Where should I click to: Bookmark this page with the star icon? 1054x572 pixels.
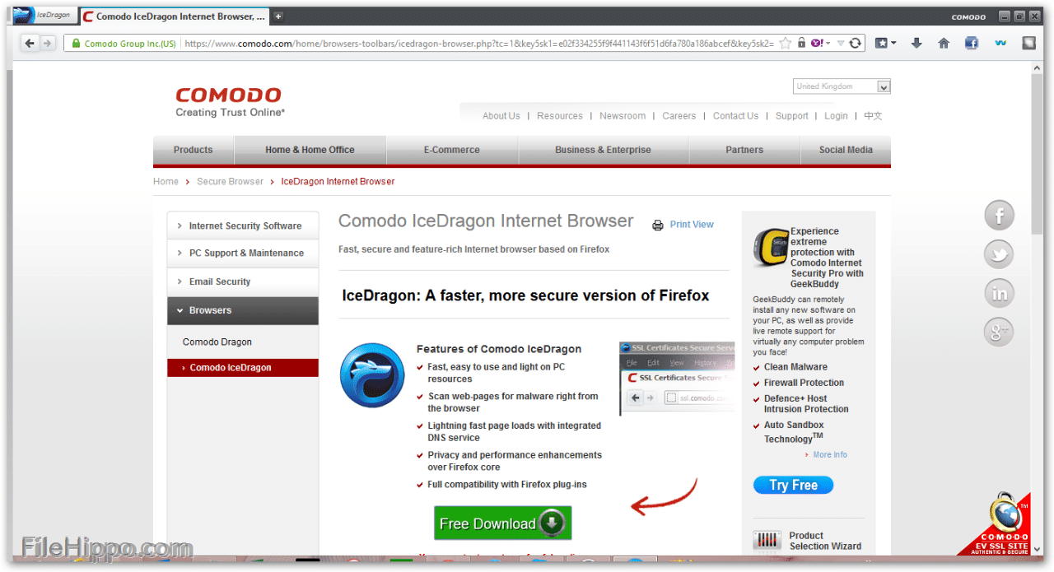(x=786, y=44)
